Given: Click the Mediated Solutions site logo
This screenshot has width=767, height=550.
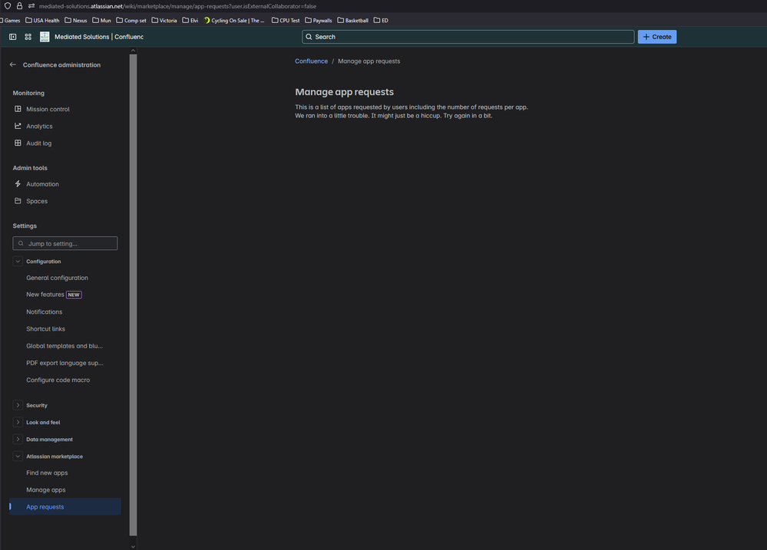Looking at the screenshot, I should 45,37.
